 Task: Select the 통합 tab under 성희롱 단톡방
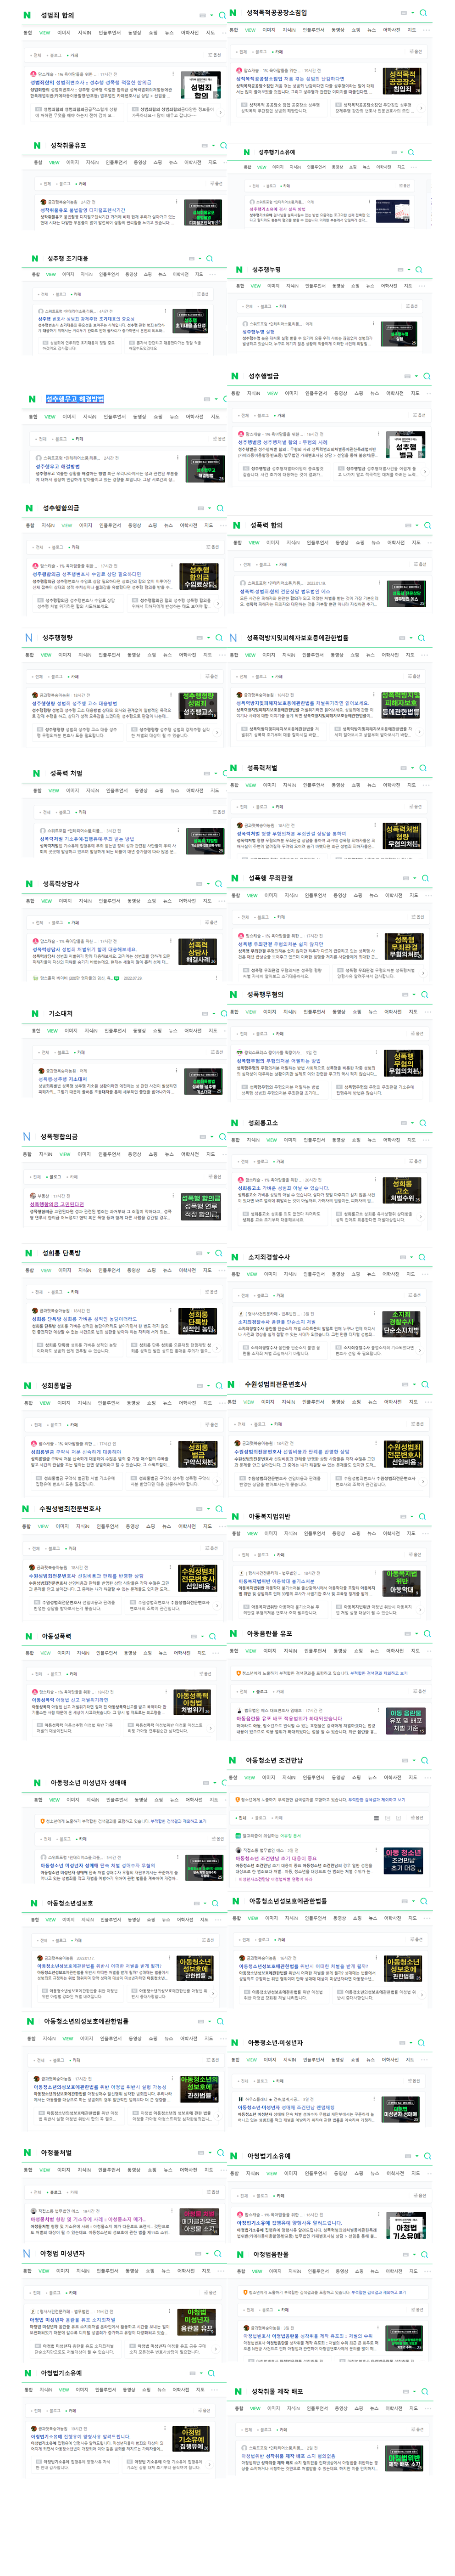tap(29, 1270)
